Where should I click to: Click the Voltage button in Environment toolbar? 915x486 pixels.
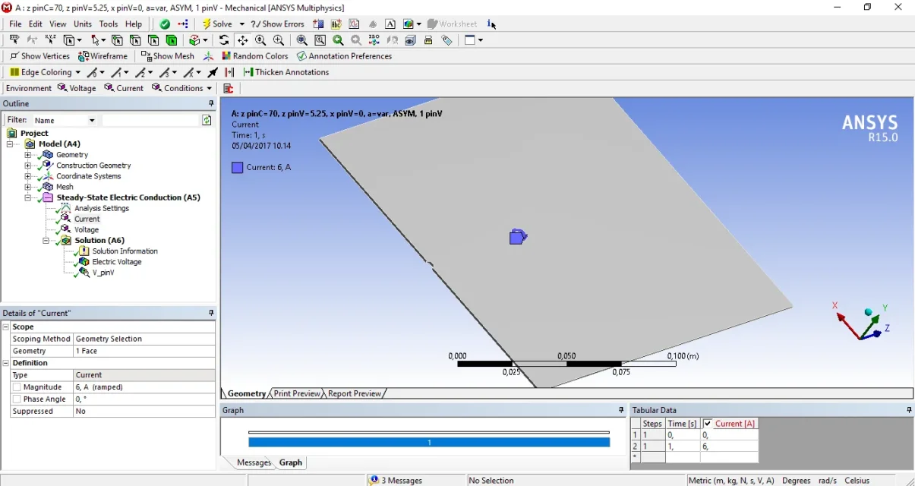point(77,88)
